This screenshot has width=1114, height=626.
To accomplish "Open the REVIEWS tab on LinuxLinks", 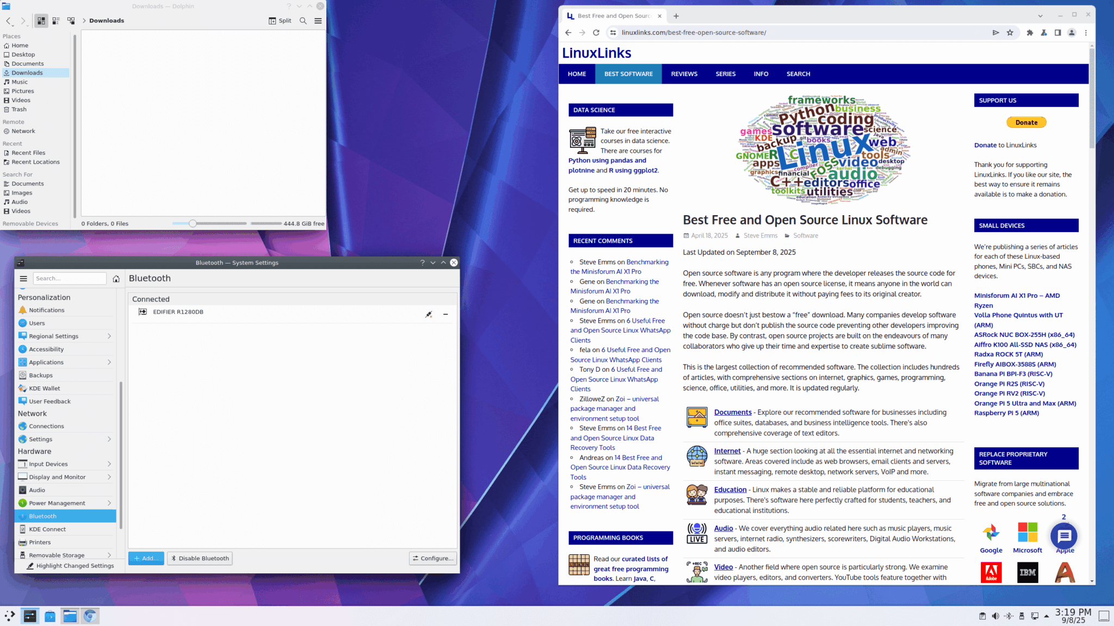I will point(684,74).
